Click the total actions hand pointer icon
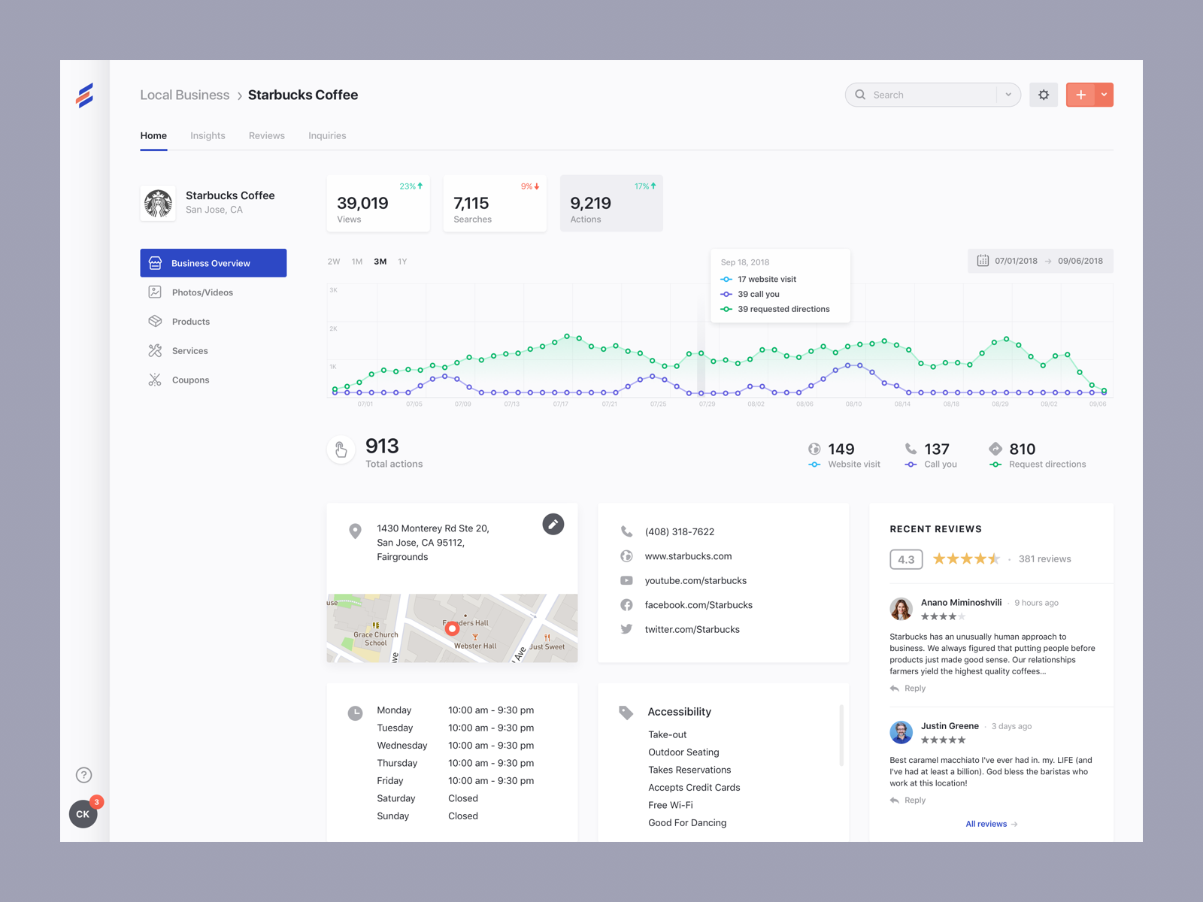This screenshot has height=902, width=1203. [x=341, y=450]
